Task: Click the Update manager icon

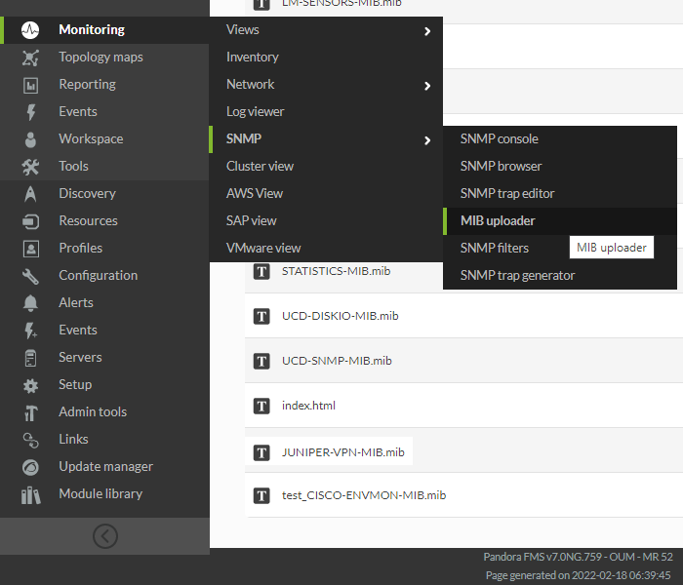Action: (30, 467)
